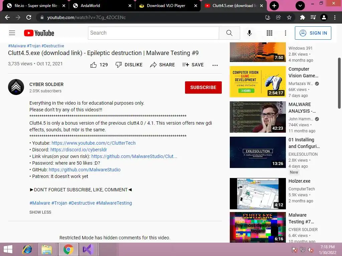The image size is (342, 256).
Task: Open Visual Studio from the taskbar
Action: 88,249
